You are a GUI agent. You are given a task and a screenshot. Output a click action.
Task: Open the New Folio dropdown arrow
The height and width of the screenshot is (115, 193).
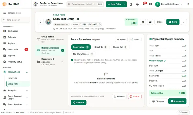click(x=125, y=4)
